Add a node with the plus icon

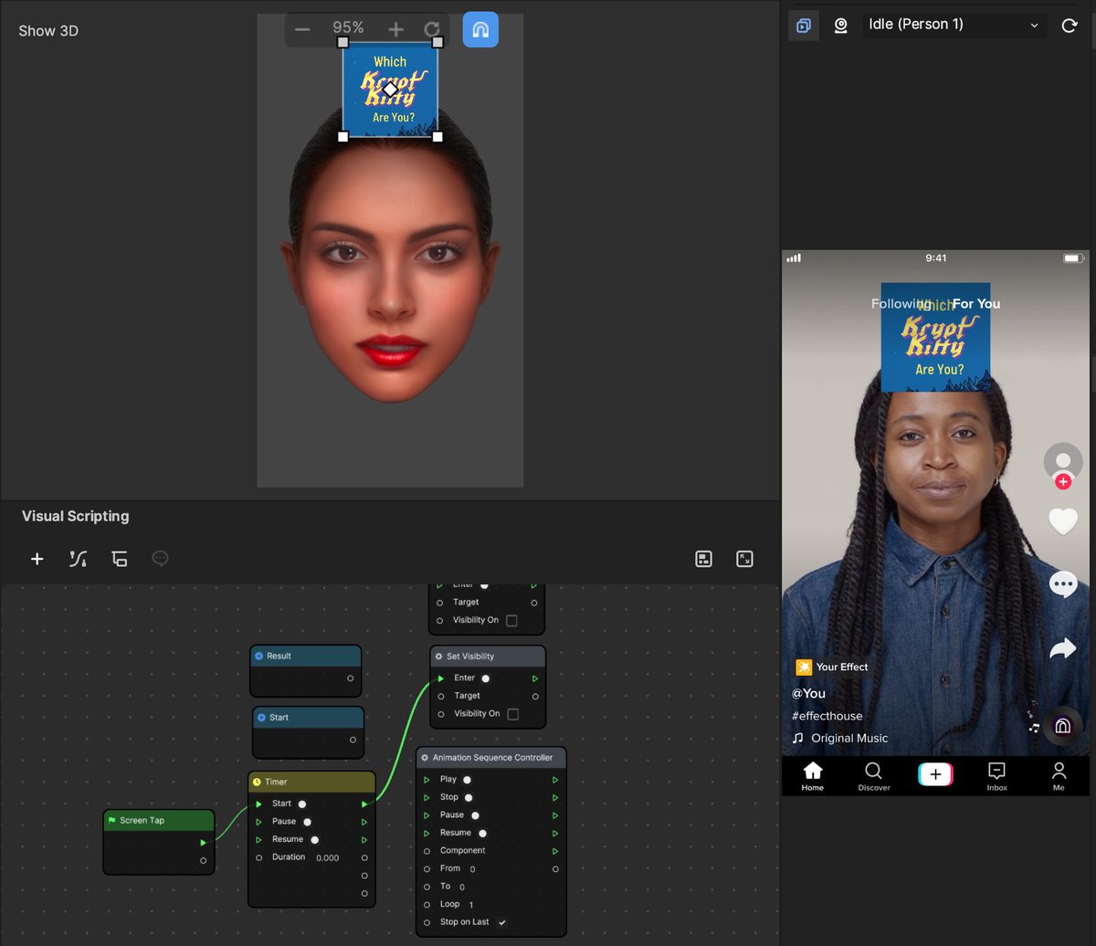tap(37, 559)
